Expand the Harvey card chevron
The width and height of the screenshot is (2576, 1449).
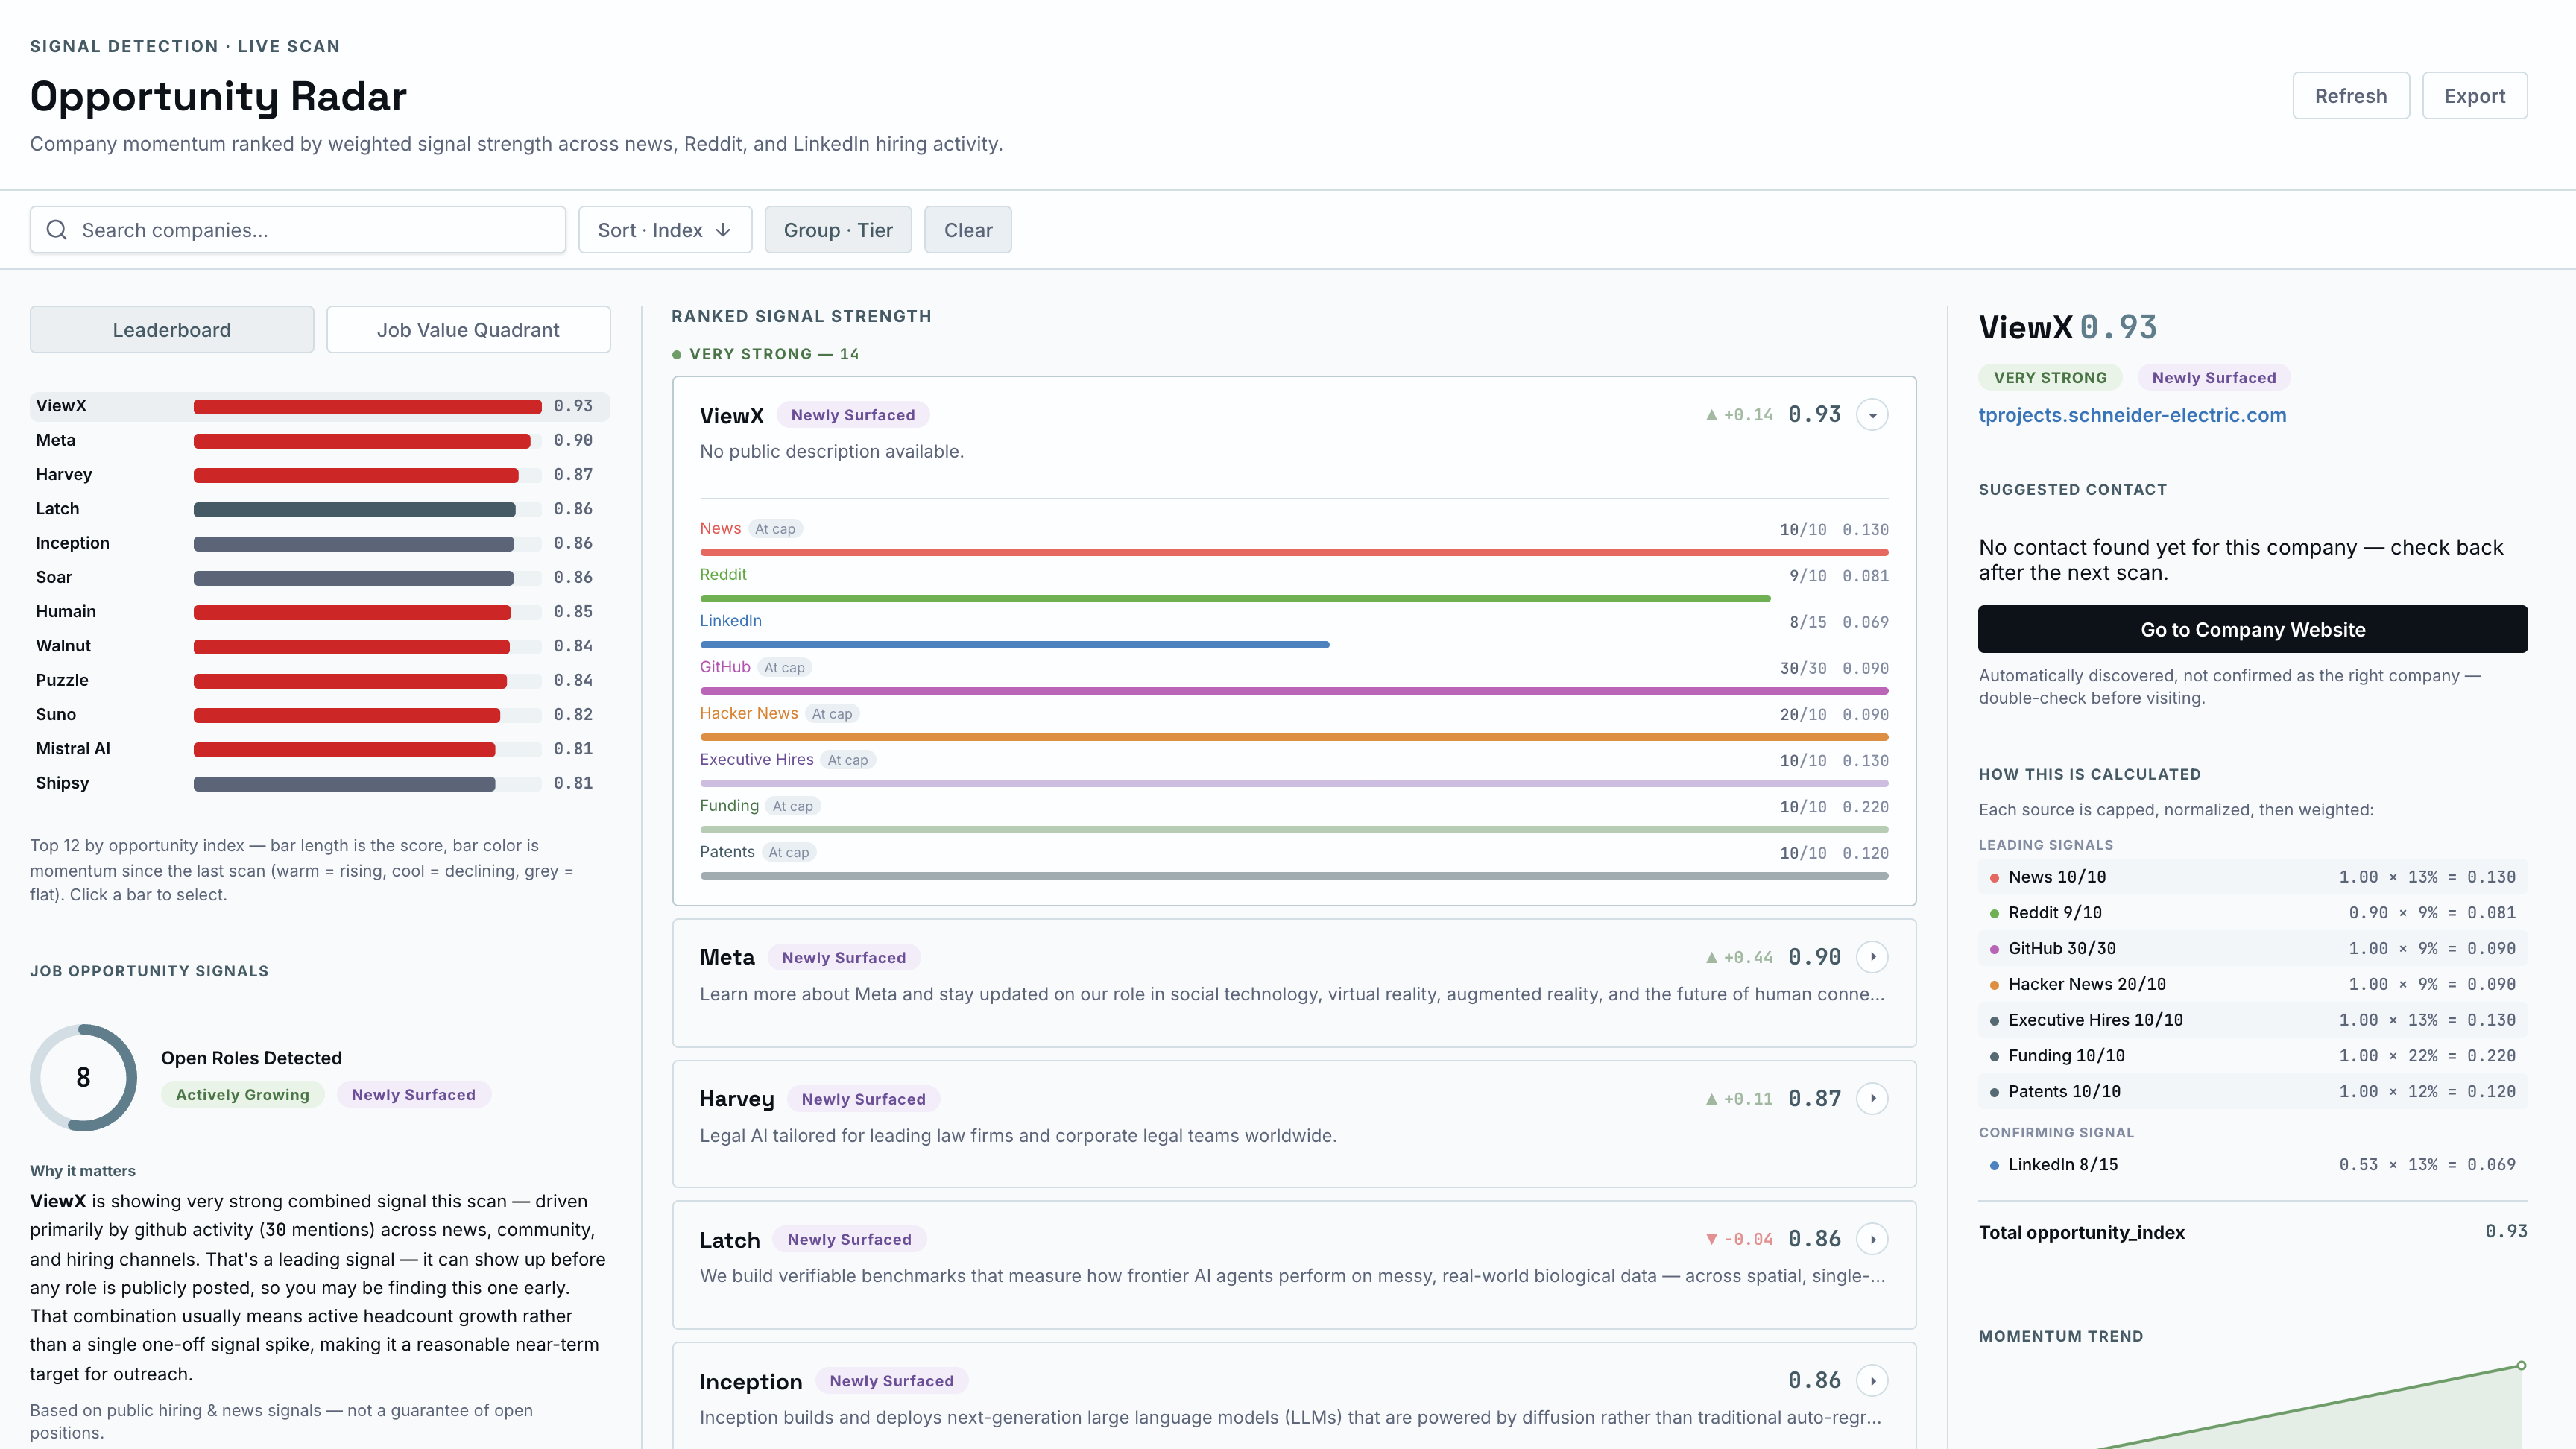(1872, 1099)
